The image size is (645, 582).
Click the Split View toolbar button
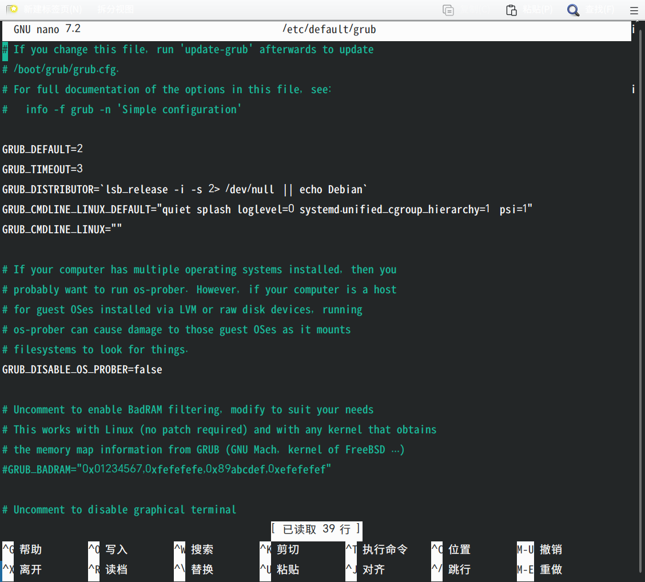tap(116, 10)
